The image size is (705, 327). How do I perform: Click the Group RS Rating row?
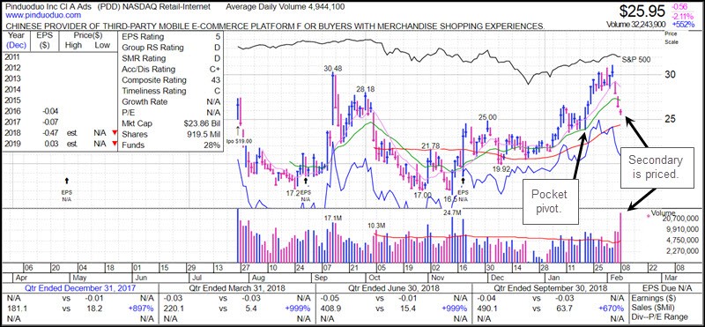[171, 48]
